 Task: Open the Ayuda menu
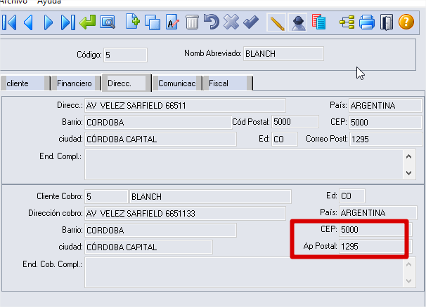tap(49, 2)
